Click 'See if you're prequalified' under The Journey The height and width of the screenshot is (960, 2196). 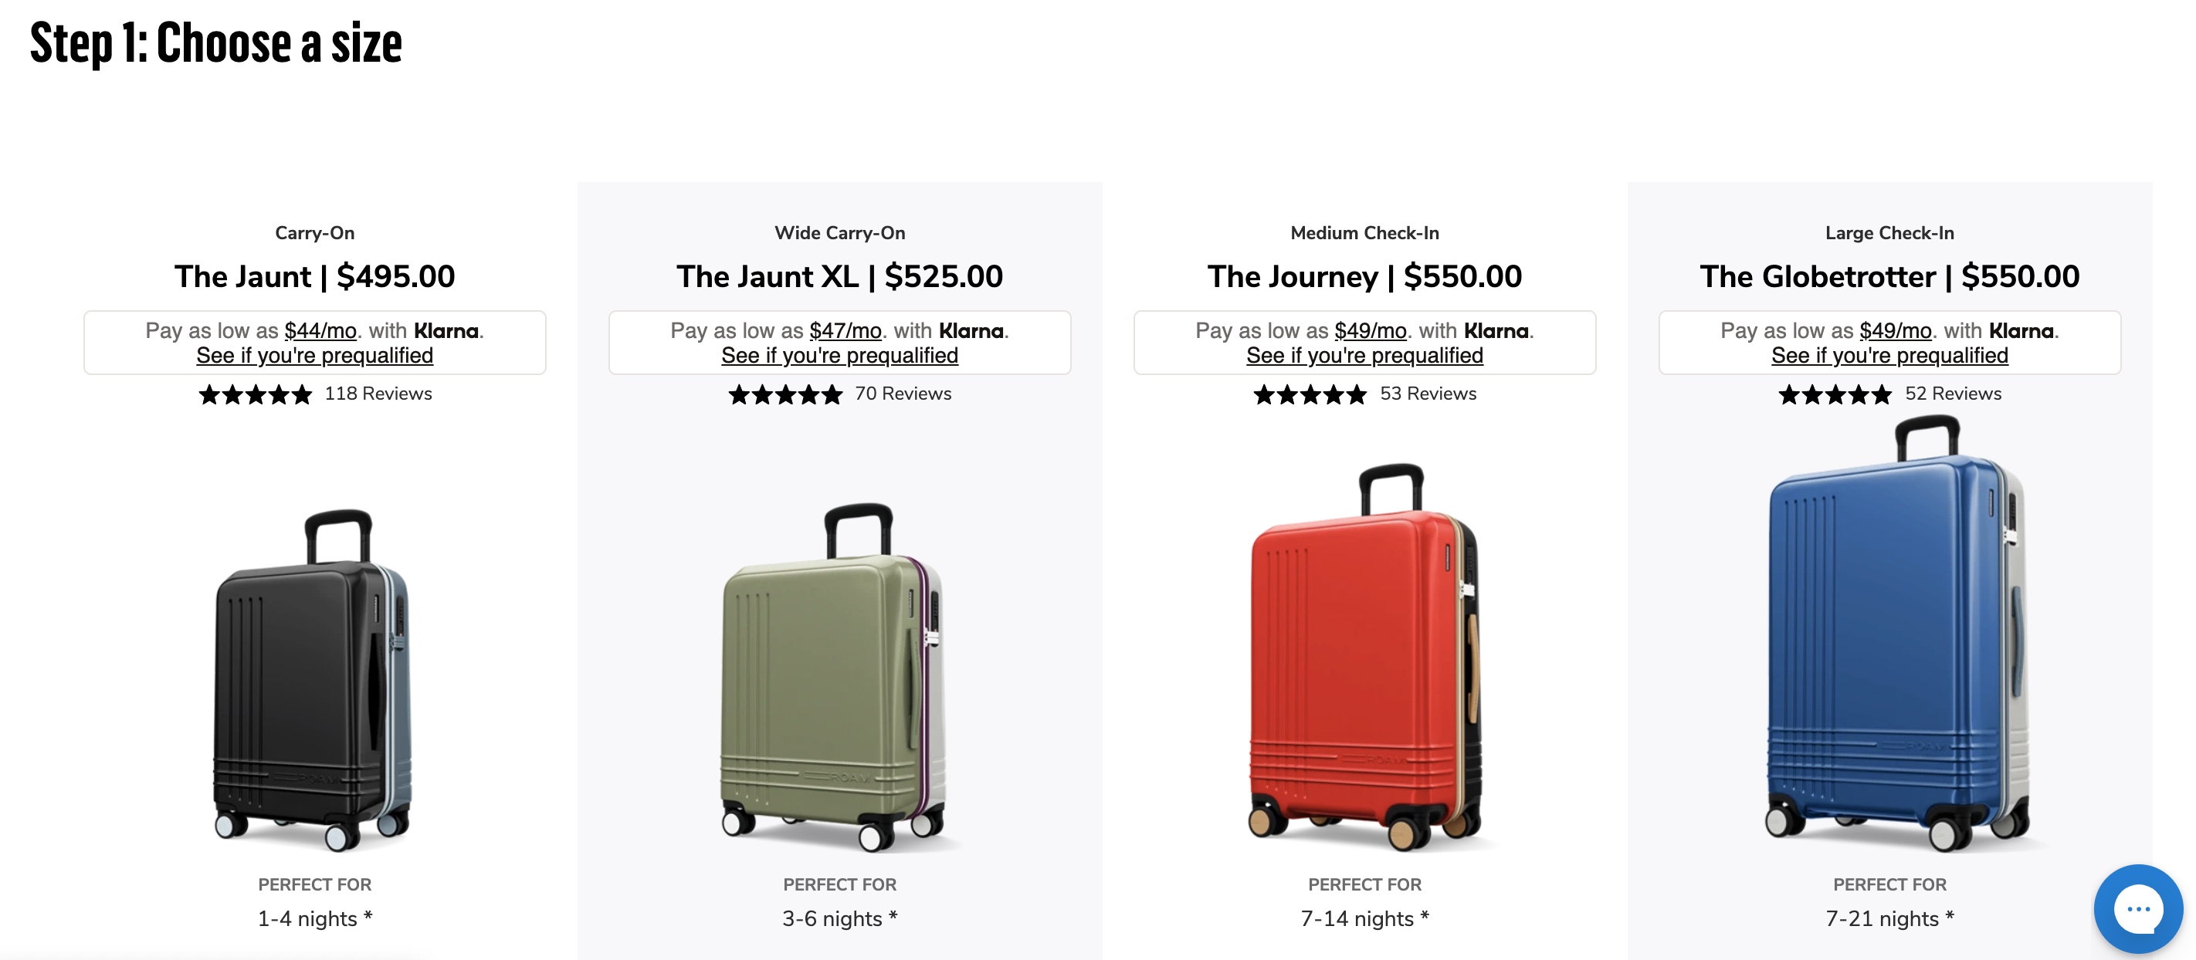tap(1365, 356)
